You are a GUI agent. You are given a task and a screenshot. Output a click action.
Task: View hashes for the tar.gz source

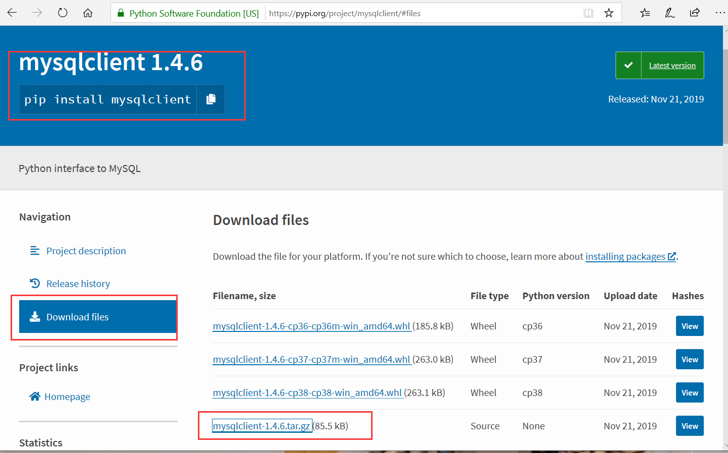pos(690,426)
